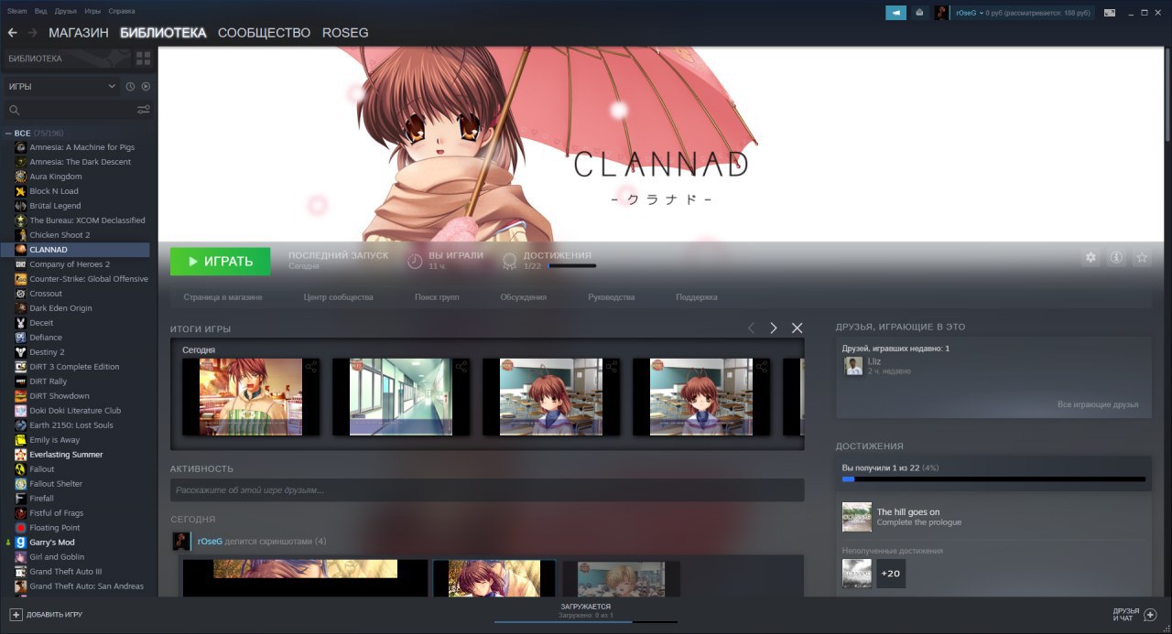Open Поддержка link
1172x634 pixels.
pos(697,297)
